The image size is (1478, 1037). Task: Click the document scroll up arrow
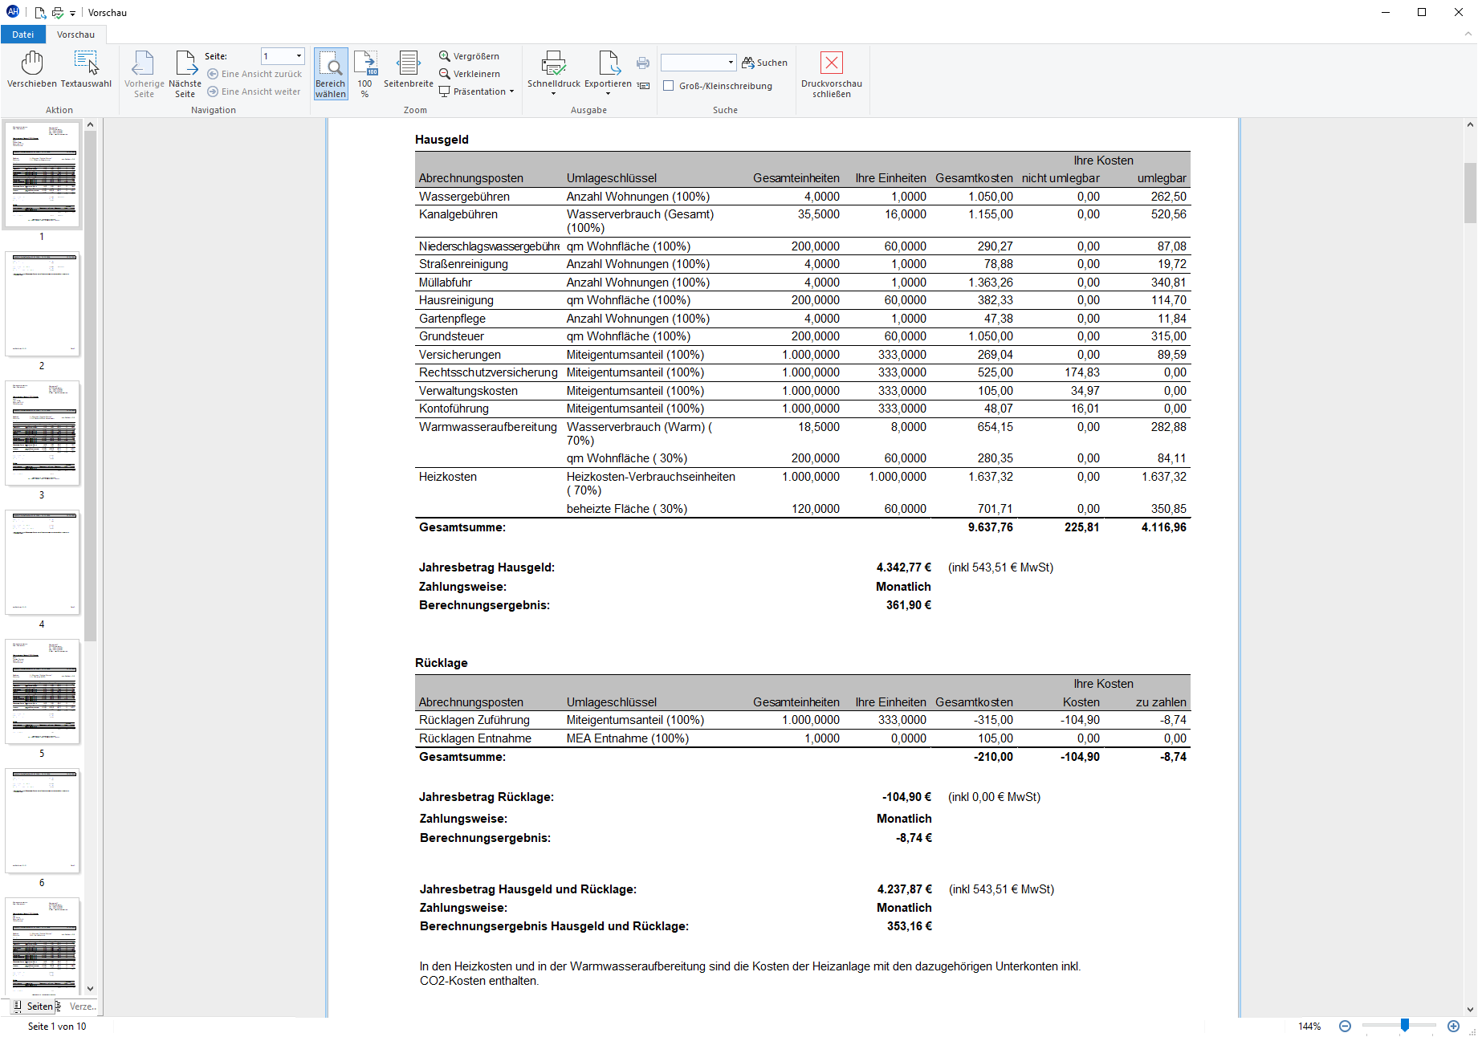(x=1470, y=124)
